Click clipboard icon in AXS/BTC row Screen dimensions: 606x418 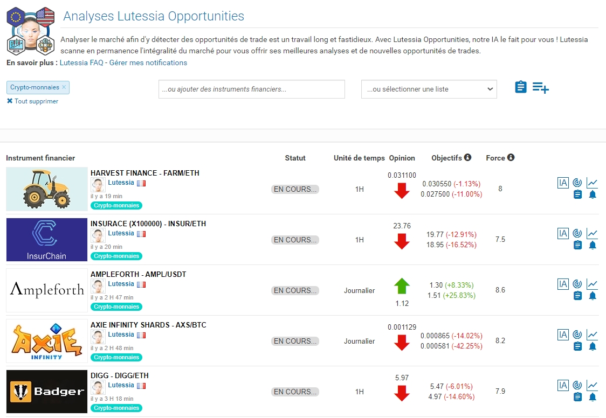point(577,346)
